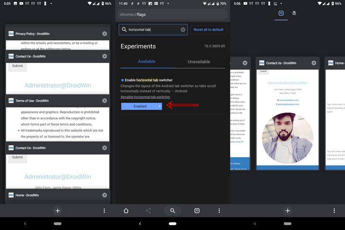Tap the chrome://flags address bar
345x230 pixels.
point(172,15)
